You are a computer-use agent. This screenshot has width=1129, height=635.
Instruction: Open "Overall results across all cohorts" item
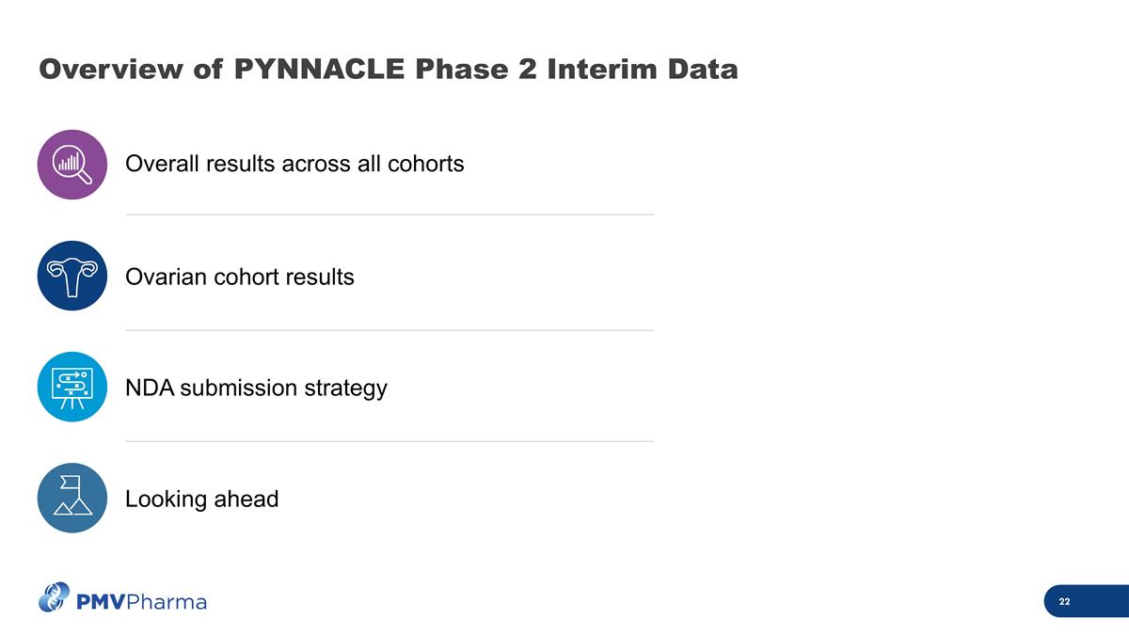(x=294, y=164)
